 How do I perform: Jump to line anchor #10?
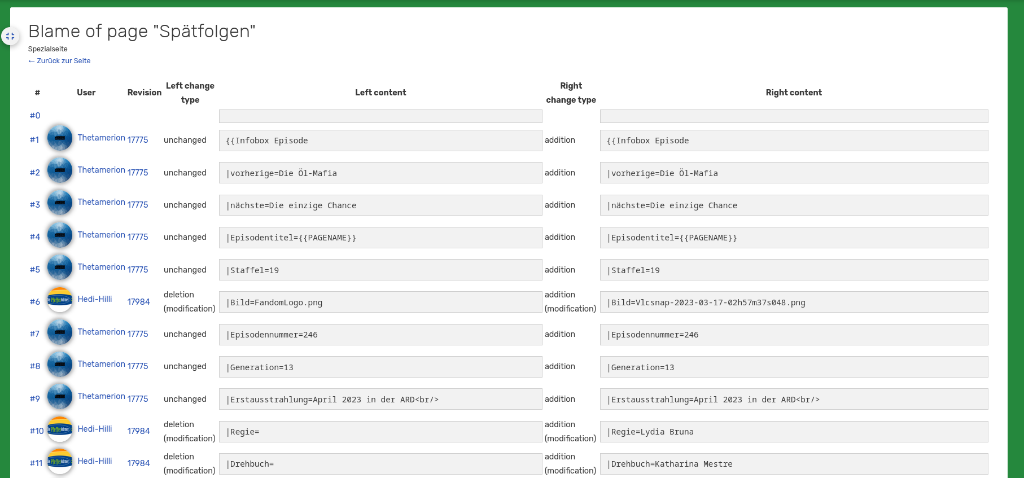click(37, 431)
